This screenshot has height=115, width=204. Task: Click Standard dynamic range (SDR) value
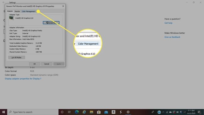[x=44, y=75]
